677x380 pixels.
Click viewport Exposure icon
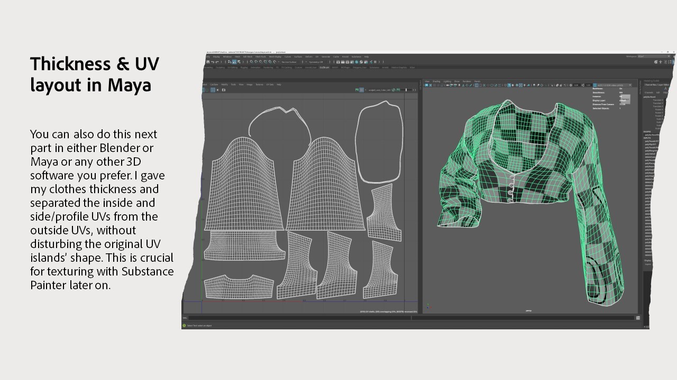[571, 85]
